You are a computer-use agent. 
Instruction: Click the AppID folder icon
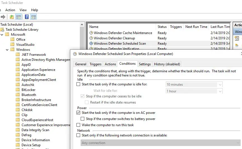point(18,64)
